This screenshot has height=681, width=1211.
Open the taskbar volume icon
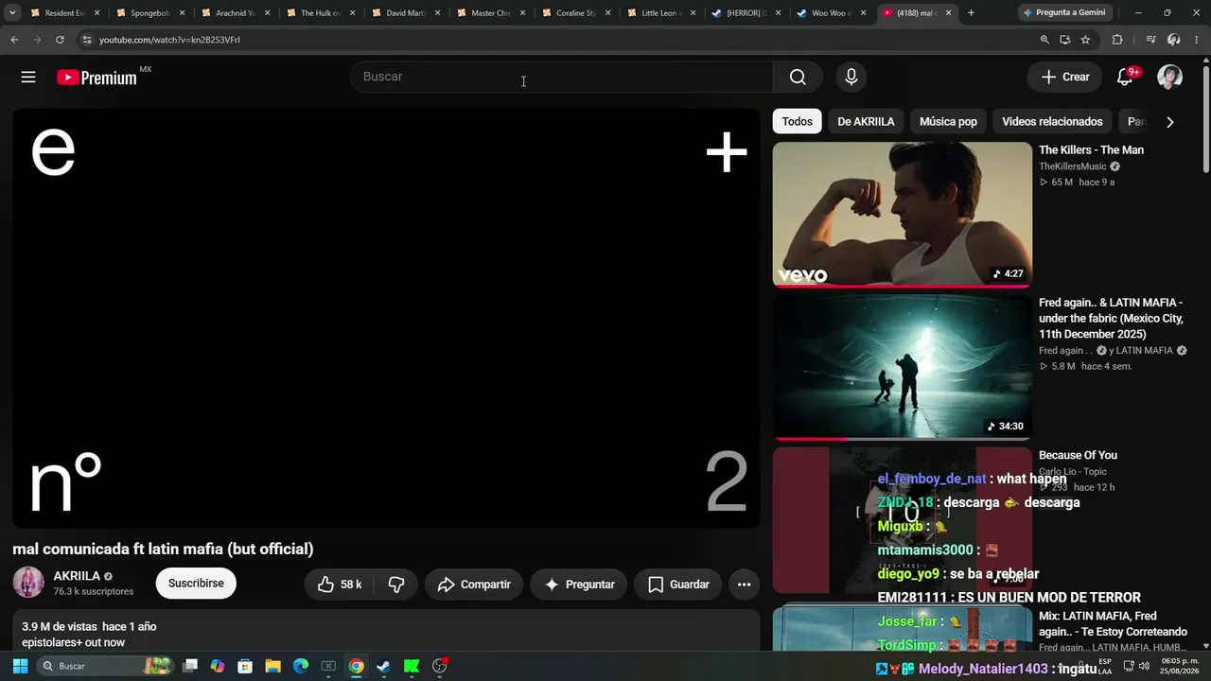(x=1143, y=666)
